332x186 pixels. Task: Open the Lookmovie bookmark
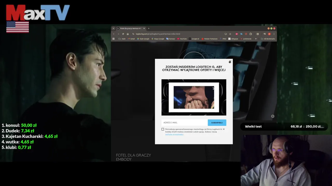(x=246, y=39)
